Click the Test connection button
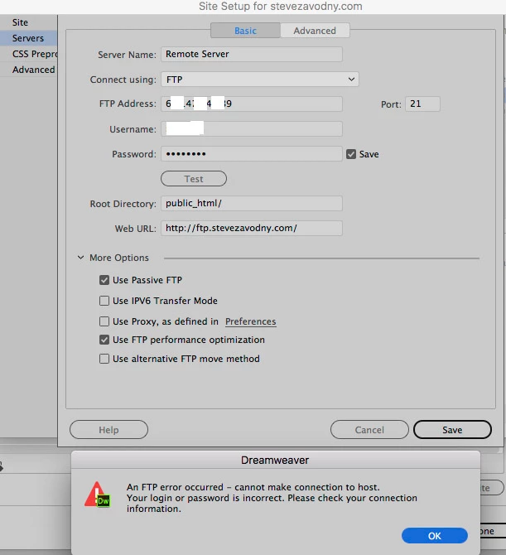The width and height of the screenshot is (506, 555). [x=194, y=179]
